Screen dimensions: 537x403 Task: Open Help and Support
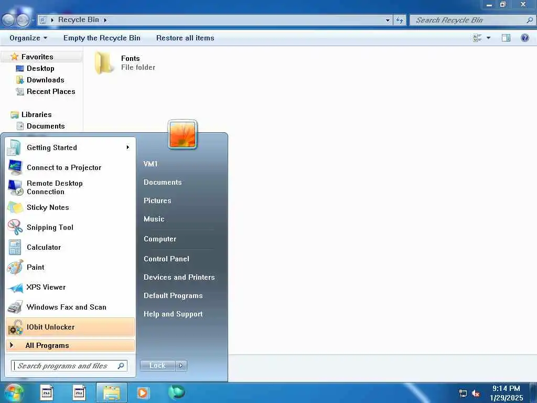click(x=173, y=314)
